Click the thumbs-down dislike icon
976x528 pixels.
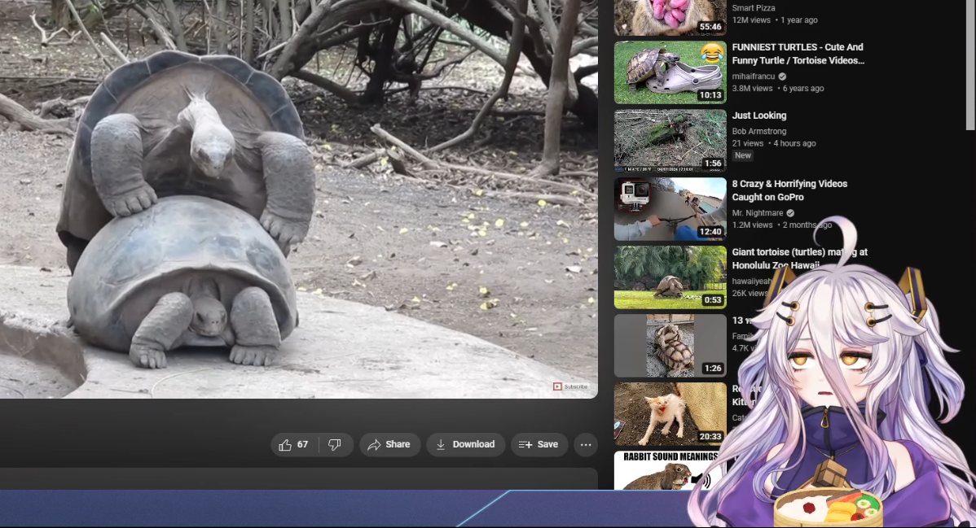coord(335,445)
